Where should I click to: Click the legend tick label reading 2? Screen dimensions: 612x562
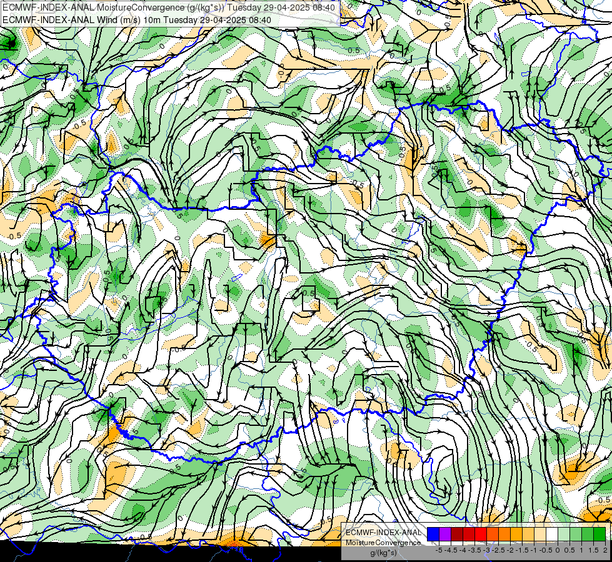(606, 550)
